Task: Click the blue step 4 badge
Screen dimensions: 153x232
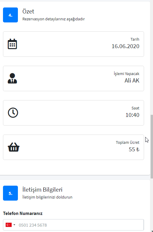Action: [10, 15]
